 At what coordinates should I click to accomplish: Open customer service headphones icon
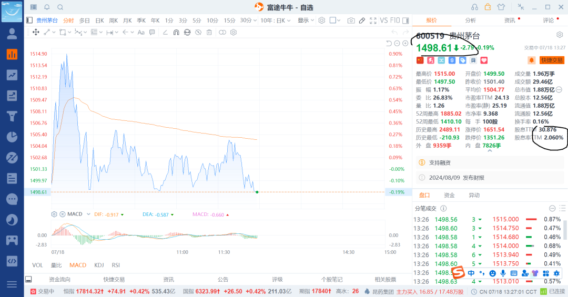click(474, 7)
